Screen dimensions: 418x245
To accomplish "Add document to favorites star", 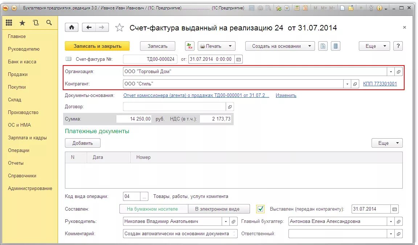I will point(119,28).
